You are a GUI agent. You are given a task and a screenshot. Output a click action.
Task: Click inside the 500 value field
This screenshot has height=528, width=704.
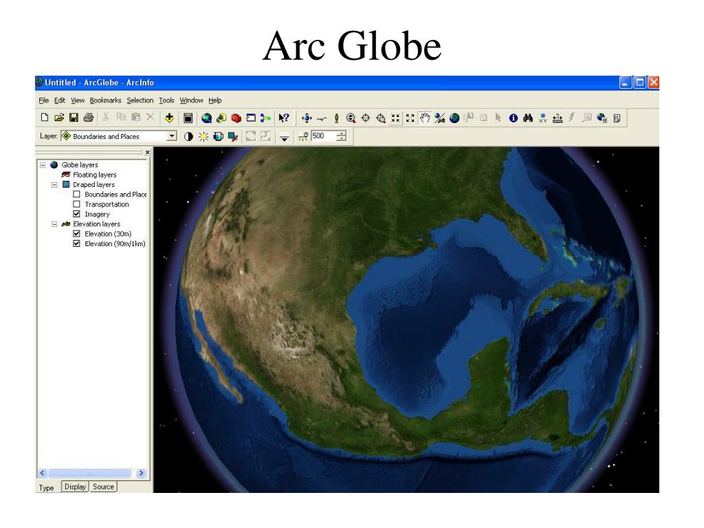click(324, 136)
